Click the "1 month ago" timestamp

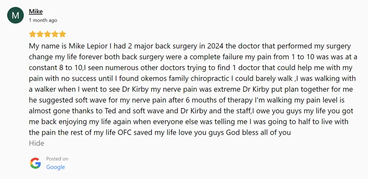[x=43, y=20]
